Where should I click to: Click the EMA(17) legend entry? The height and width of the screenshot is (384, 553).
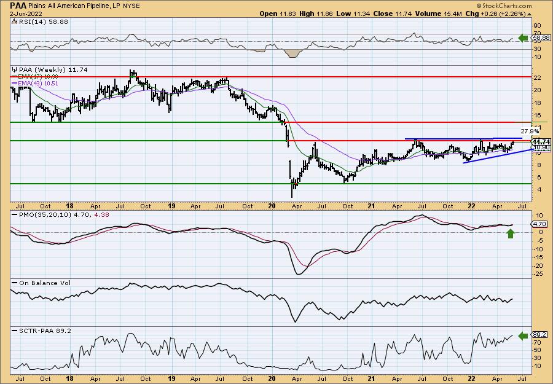pos(35,77)
